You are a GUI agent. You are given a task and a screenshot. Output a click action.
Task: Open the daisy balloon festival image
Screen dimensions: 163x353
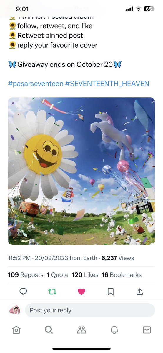pos(81,171)
